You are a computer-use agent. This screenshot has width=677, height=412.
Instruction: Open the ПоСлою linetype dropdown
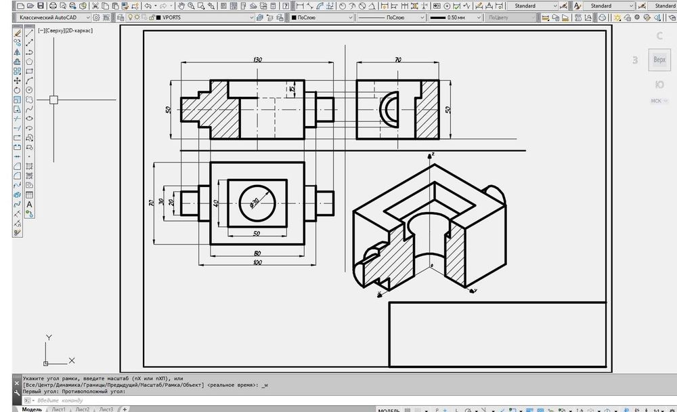[x=391, y=18]
